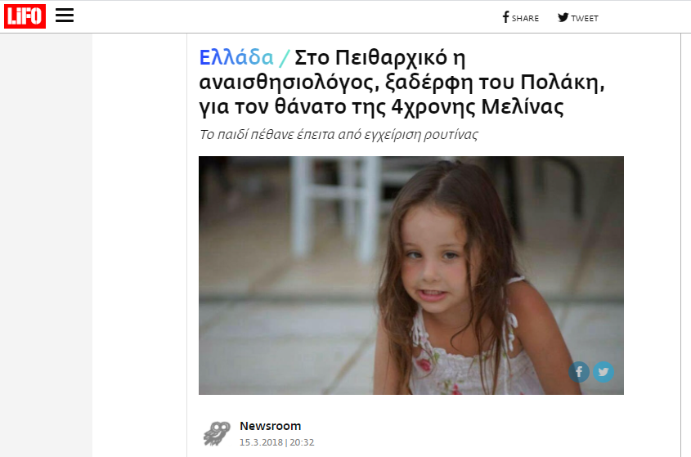The image size is (691, 457).
Task: Share via Facebook circle icon on photo
Action: pos(579,372)
